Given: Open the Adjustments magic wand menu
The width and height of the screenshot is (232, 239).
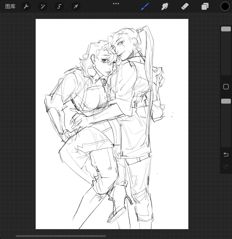Looking at the screenshot, I should tap(43, 6).
